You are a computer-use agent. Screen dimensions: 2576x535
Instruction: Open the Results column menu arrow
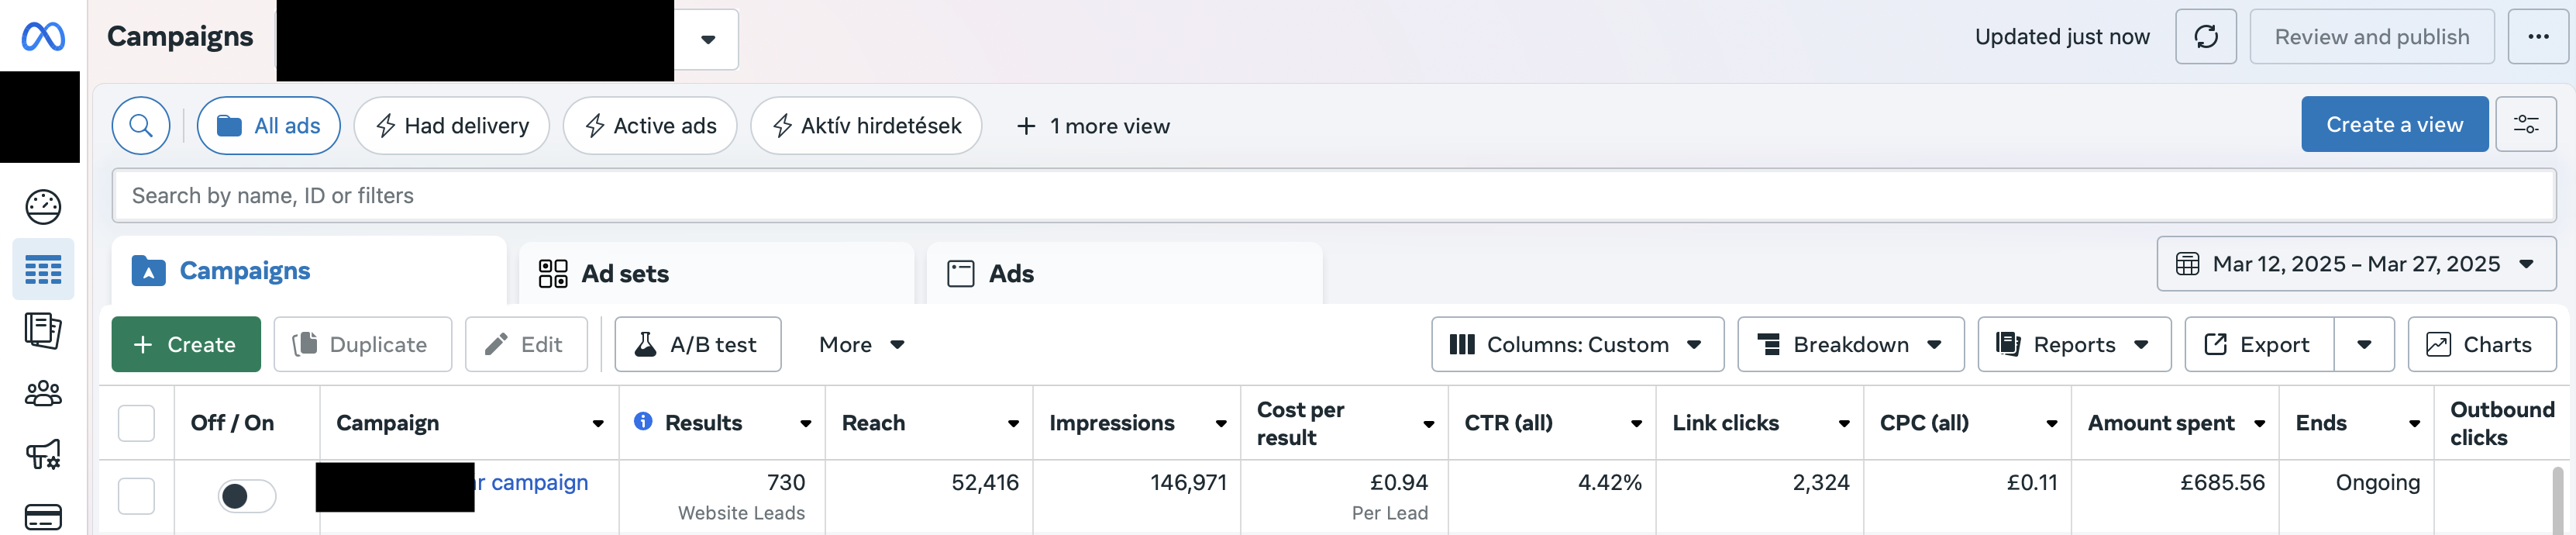point(805,424)
